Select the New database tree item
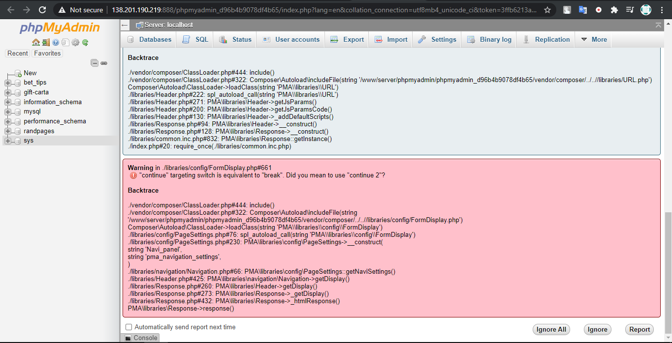 30,73
